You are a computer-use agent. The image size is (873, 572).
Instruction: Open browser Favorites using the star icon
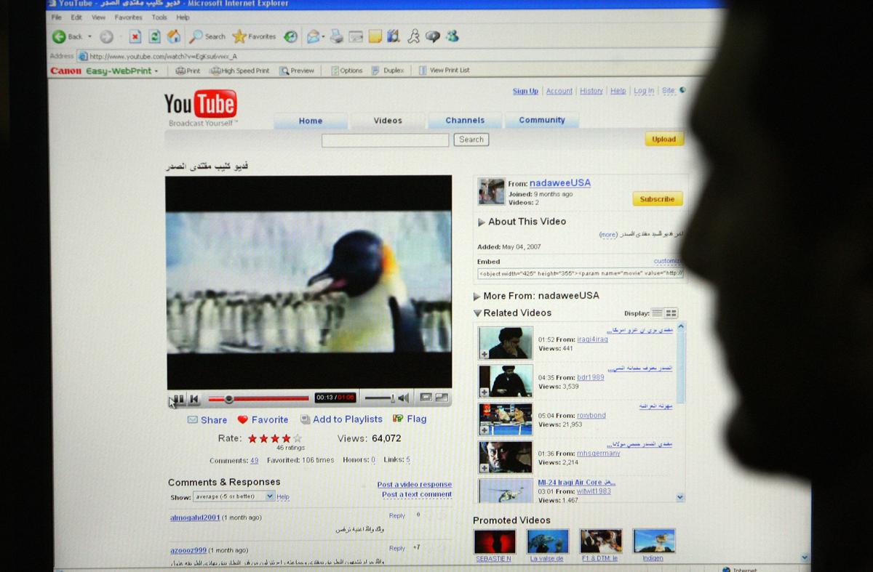click(240, 36)
